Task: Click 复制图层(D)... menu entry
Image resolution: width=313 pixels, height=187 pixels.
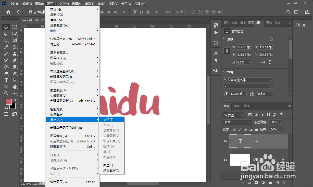Action: point(72,25)
